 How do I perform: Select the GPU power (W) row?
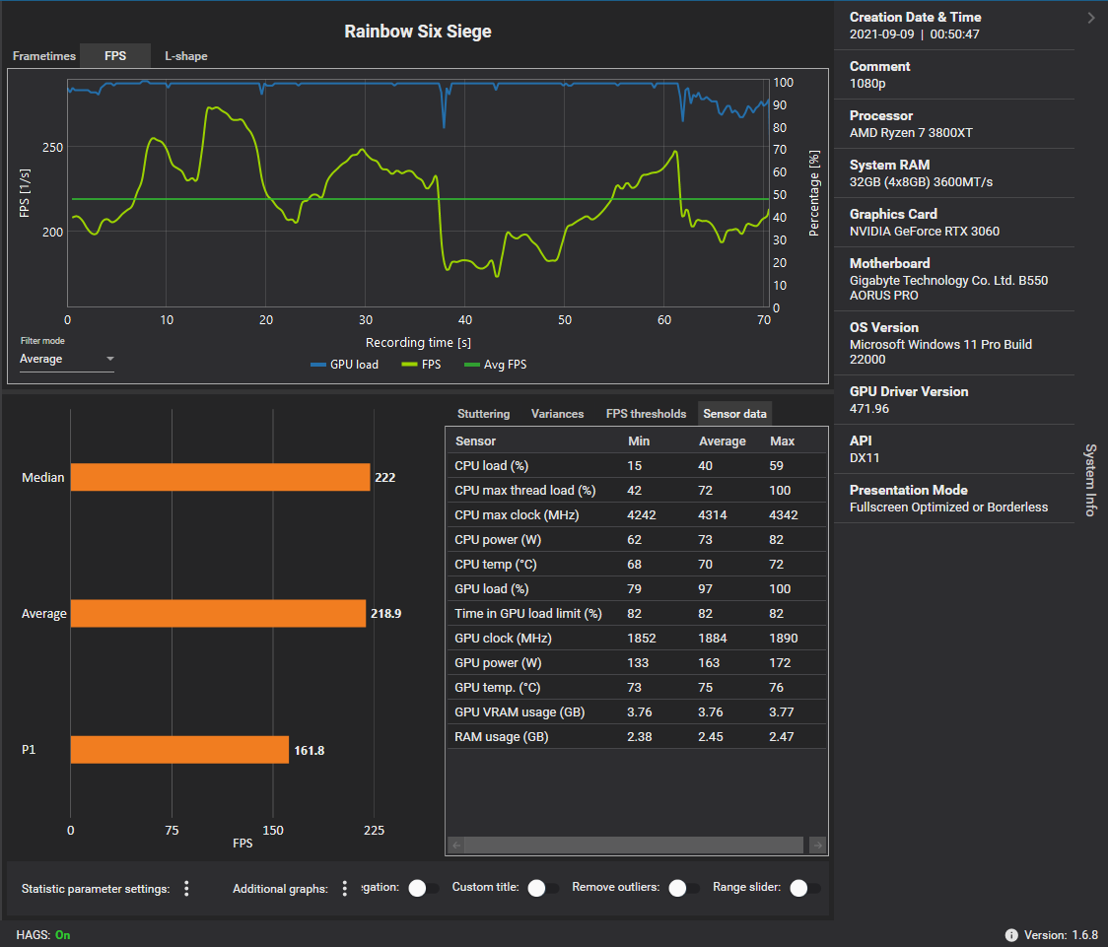(637, 662)
